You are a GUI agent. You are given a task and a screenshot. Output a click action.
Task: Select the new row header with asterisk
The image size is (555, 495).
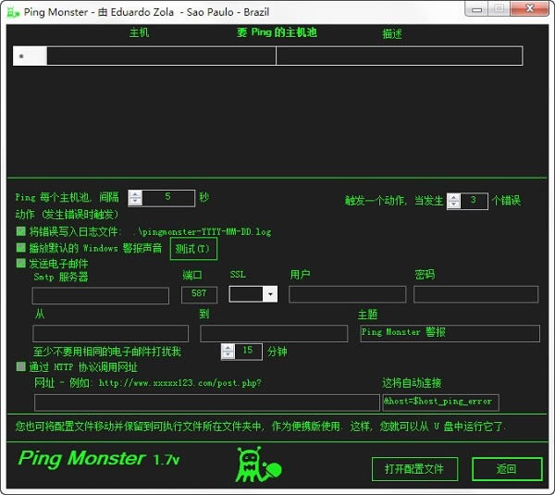pos(30,56)
